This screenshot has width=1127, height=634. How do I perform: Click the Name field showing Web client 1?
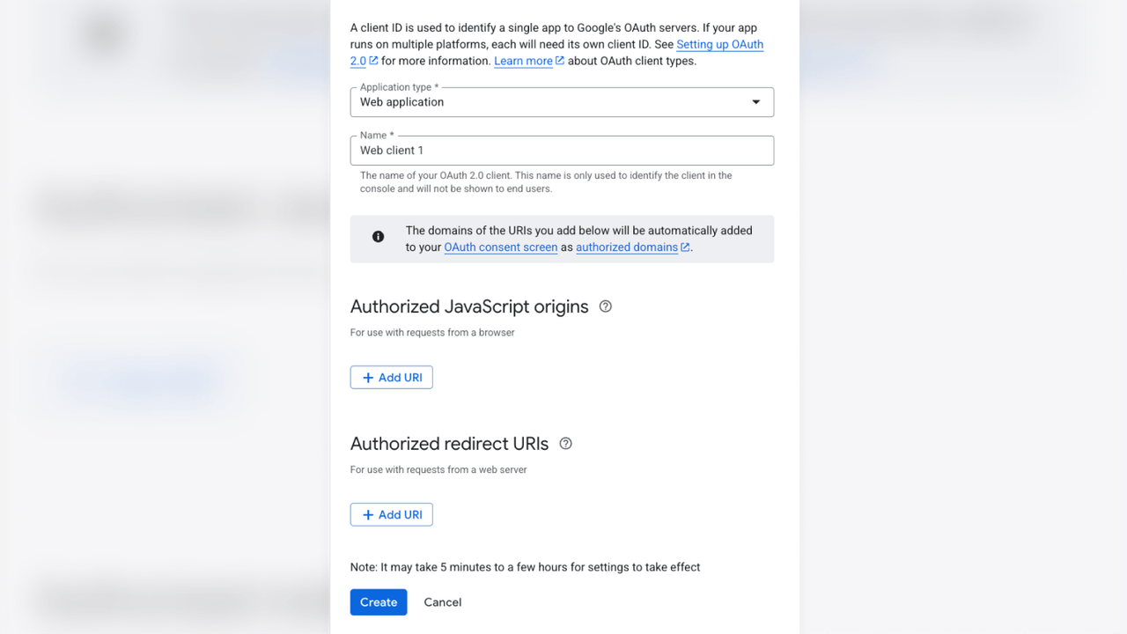pyautogui.click(x=562, y=150)
